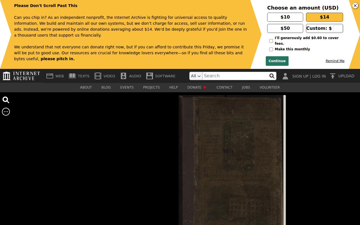Click the Texts label in navigation
This screenshot has width=360, height=225.
84,76
